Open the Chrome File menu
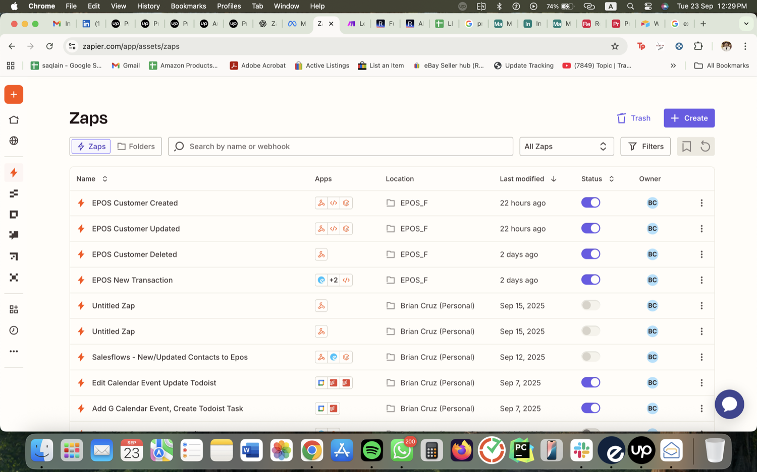The width and height of the screenshot is (757, 472). (x=71, y=6)
